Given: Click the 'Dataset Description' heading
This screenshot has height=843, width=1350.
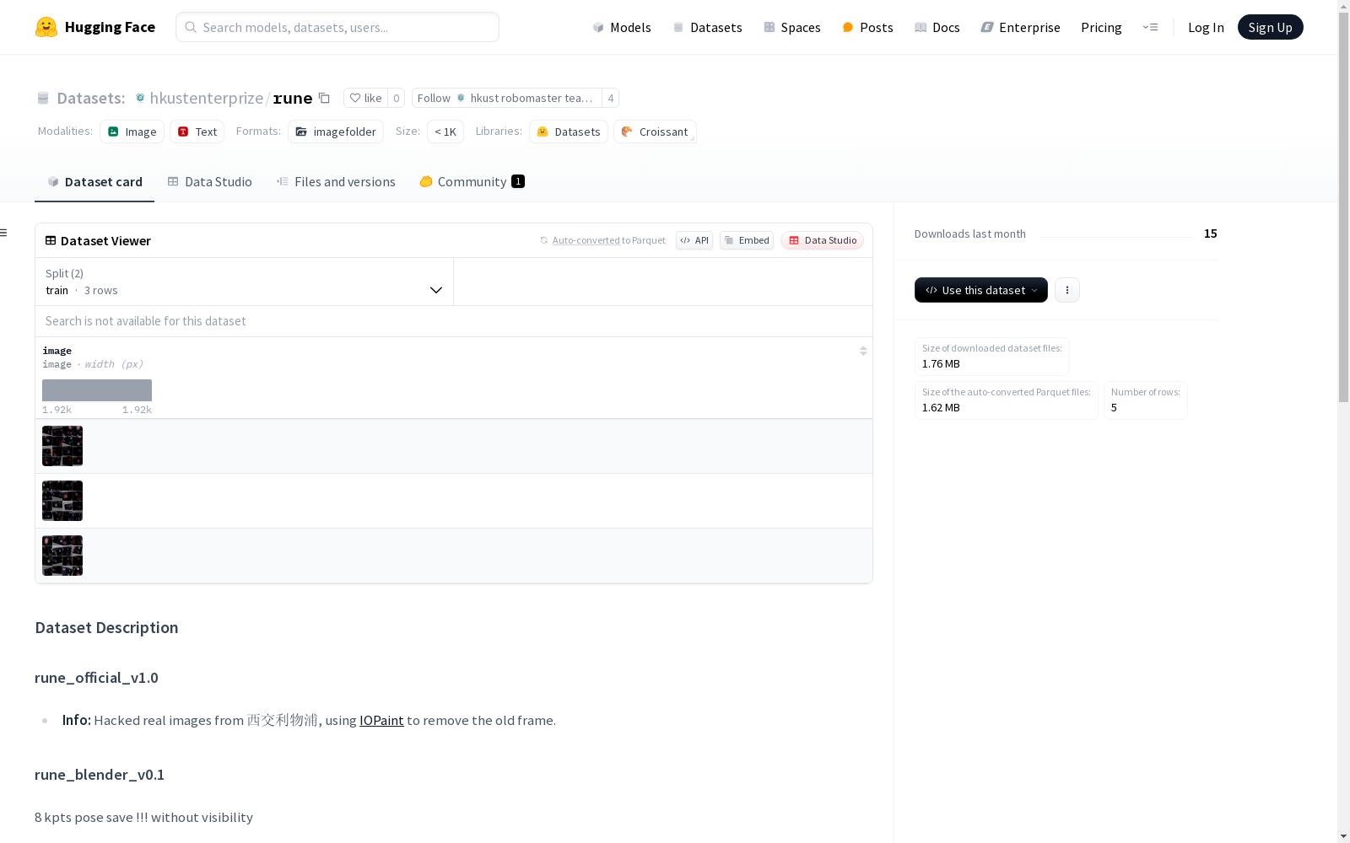Looking at the screenshot, I should coord(106,627).
